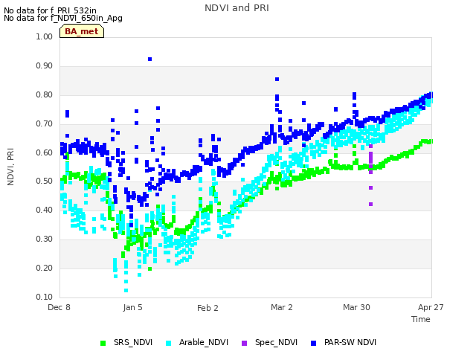The width and height of the screenshot is (476, 357).
Task: Select the Arable_NDVI legend label
Action: tap(203, 342)
